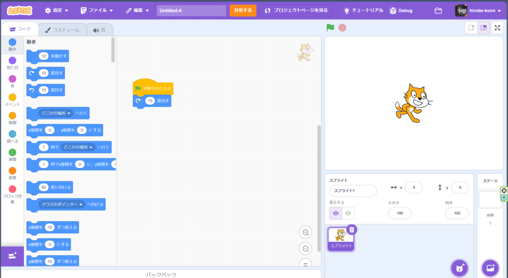508x278 pixels.
Task: Open マウスのポインター dropdown in へ向ける block
Action: coord(62,205)
